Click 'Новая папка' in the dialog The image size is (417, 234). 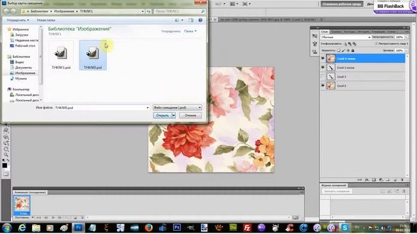pos(46,20)
